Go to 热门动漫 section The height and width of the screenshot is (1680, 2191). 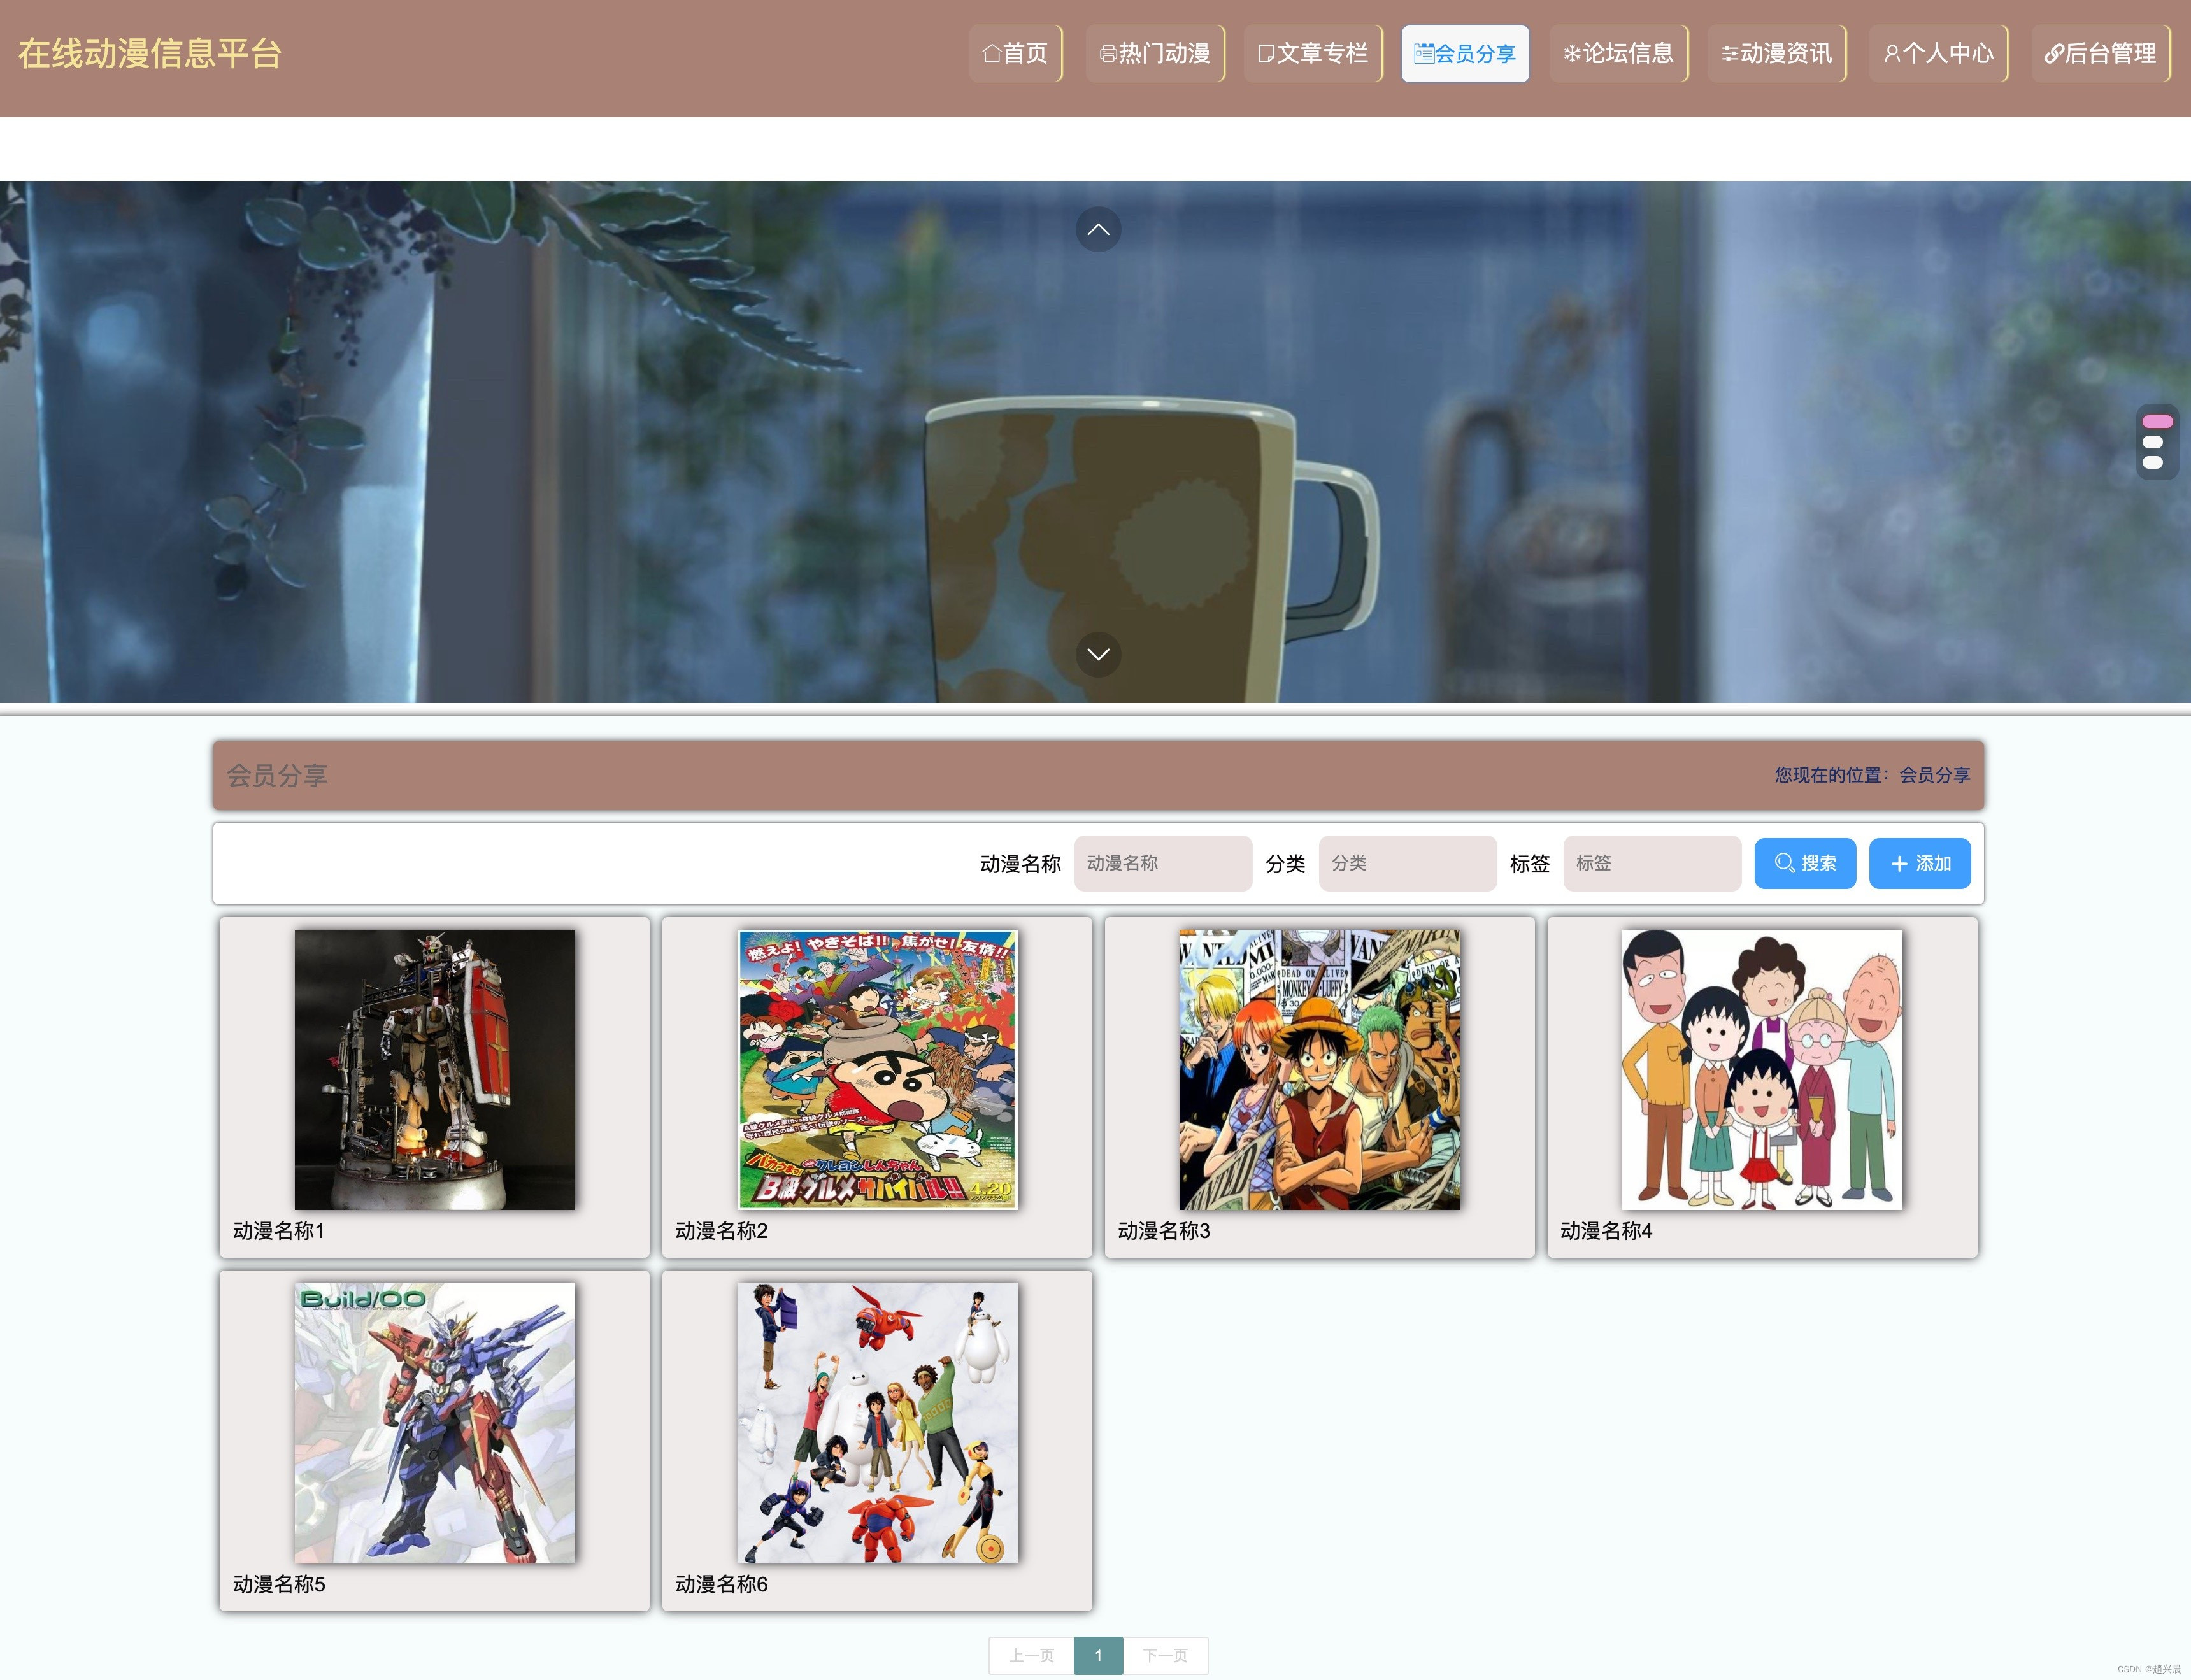tap(1155, 53)
